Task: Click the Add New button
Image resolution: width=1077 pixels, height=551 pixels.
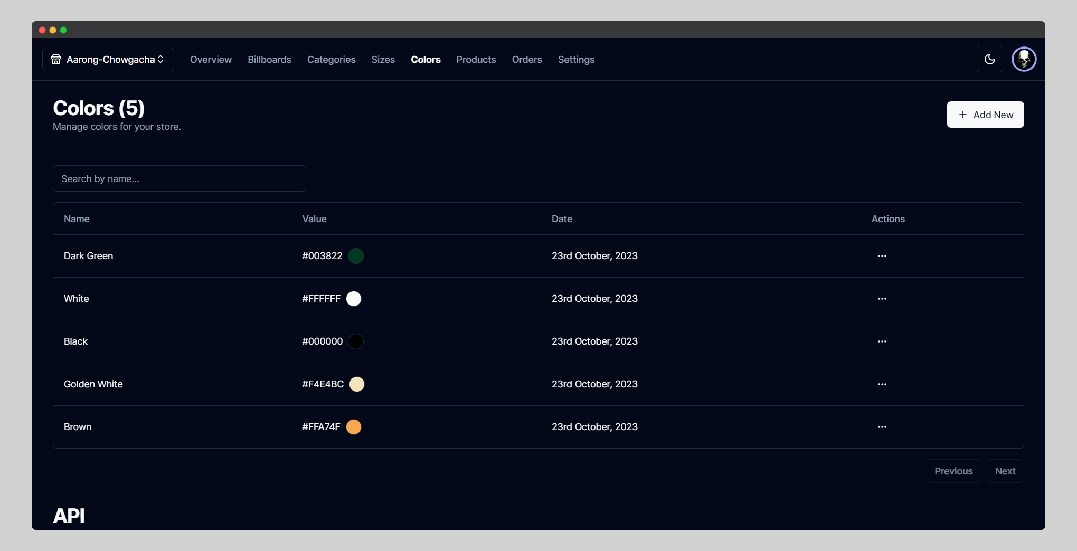Action: click(985, 115)
